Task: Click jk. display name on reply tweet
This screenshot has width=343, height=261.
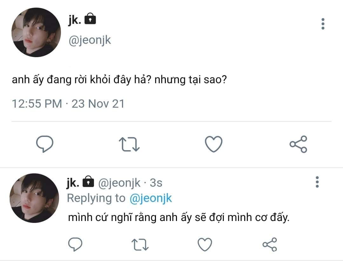Action: (x=73, y=183)
